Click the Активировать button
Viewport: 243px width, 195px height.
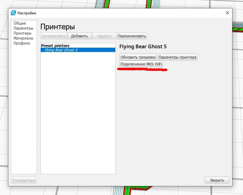pos(54,36)
